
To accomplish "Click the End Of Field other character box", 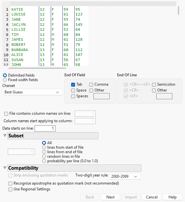I will click(x=102, y=96).
